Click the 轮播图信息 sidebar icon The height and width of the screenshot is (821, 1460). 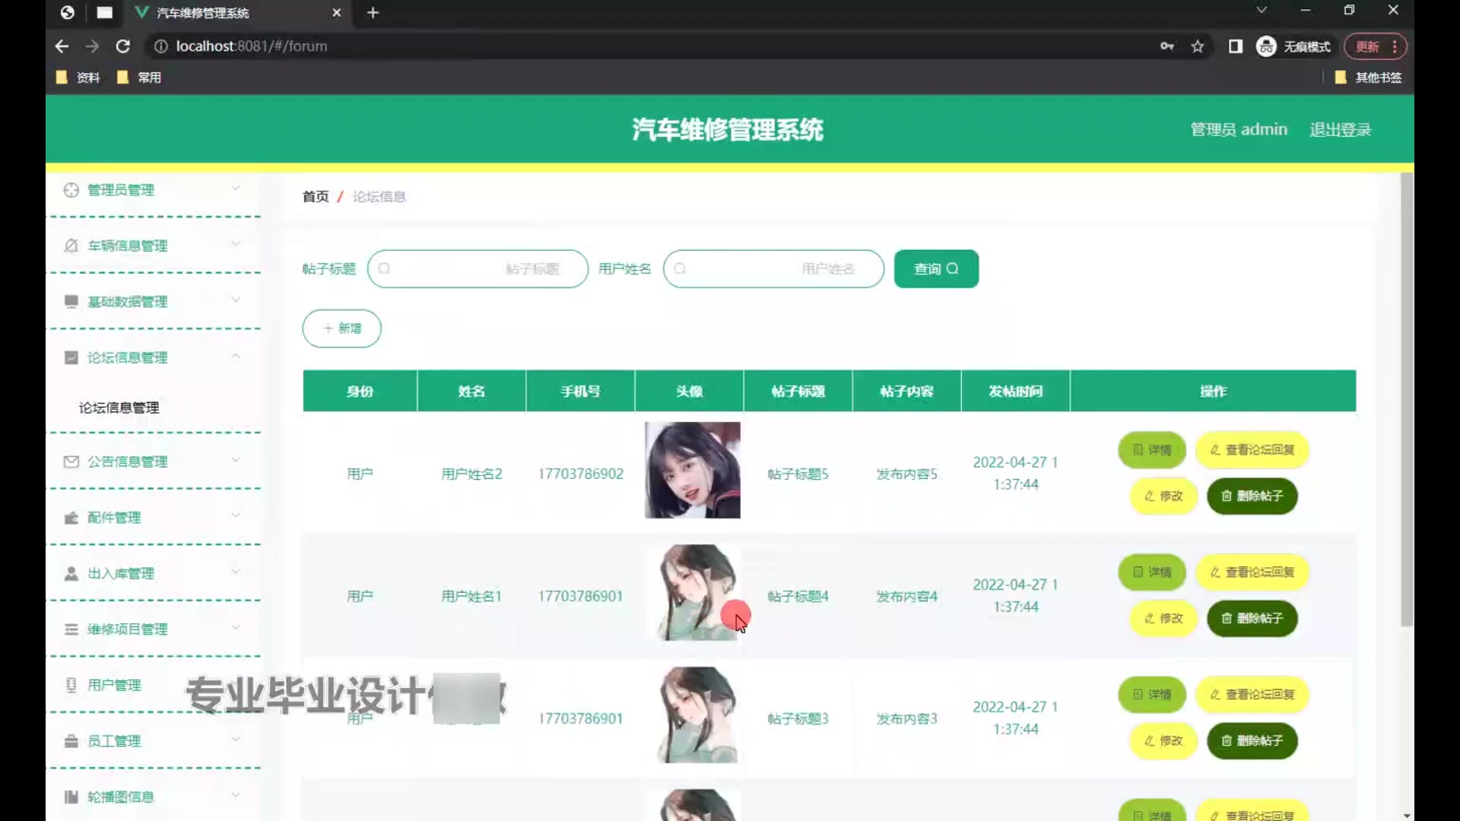click(71, 797)
